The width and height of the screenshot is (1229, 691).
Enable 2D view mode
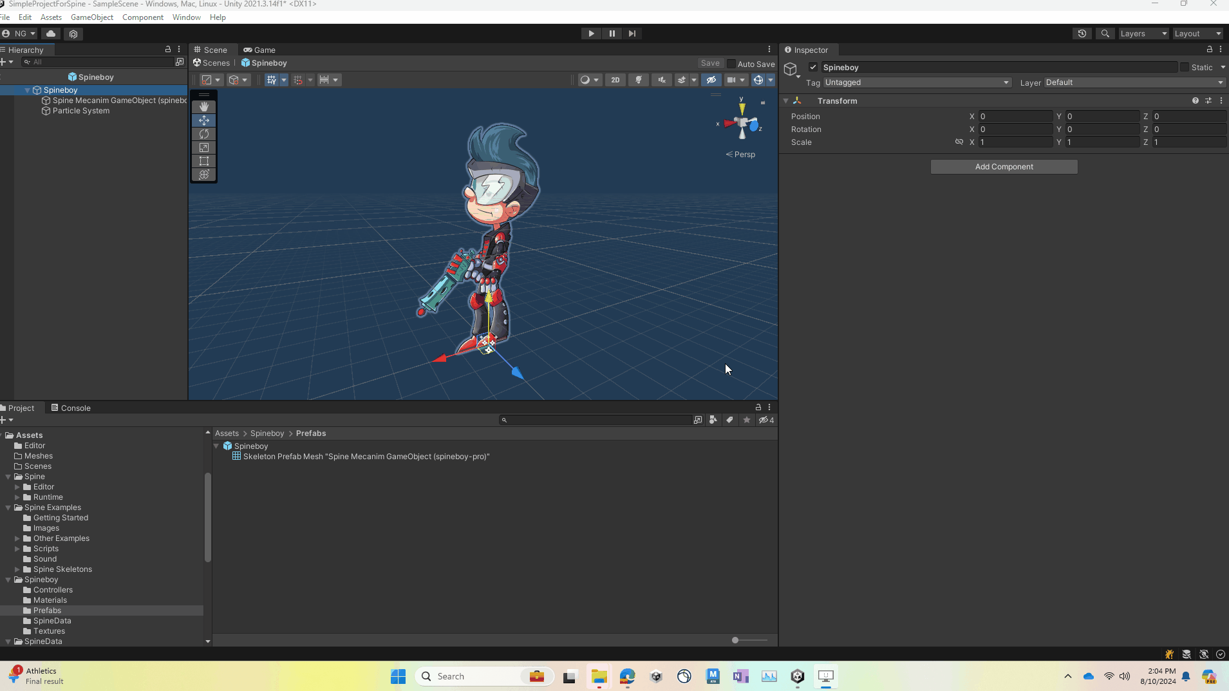(x=615, y=80)
